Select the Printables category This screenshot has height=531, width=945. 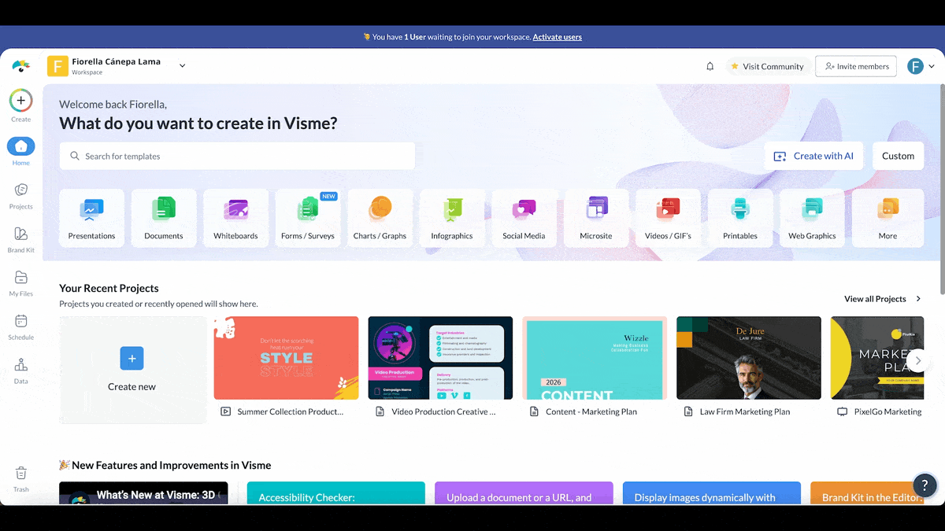(x=740, y=218)
